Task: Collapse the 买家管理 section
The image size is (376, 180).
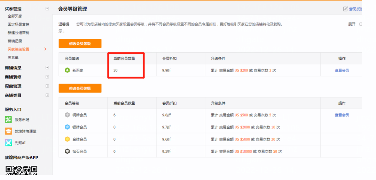Action: 47,9
